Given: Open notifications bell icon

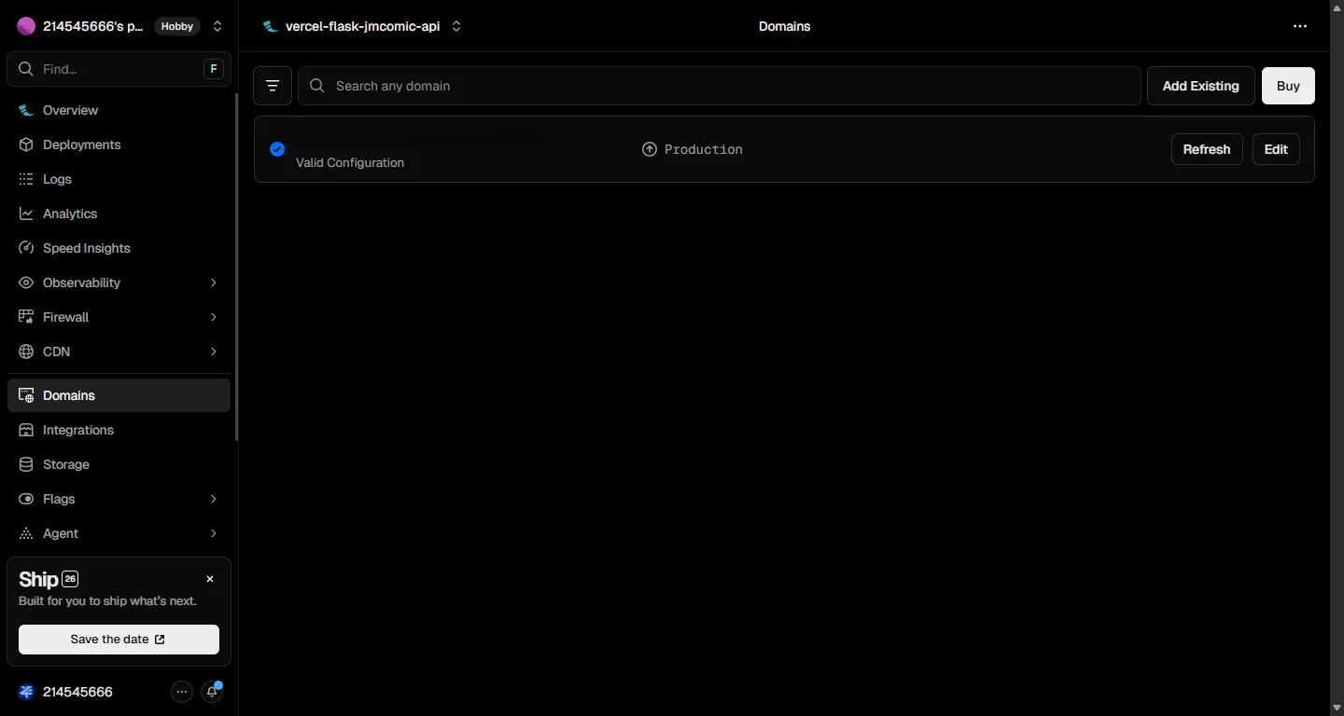Looking at the screenshot, I should [x=213, y=692].
